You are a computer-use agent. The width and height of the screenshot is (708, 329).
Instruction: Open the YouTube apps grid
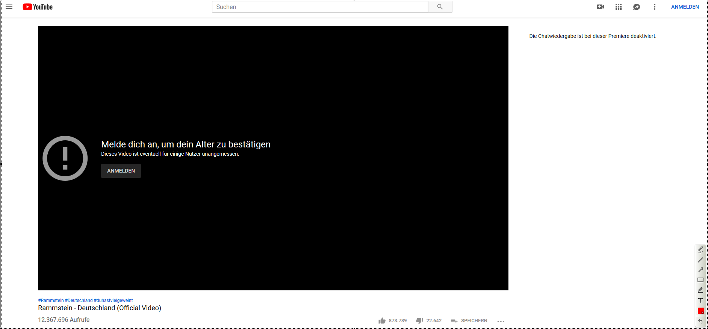coord(619,7)
